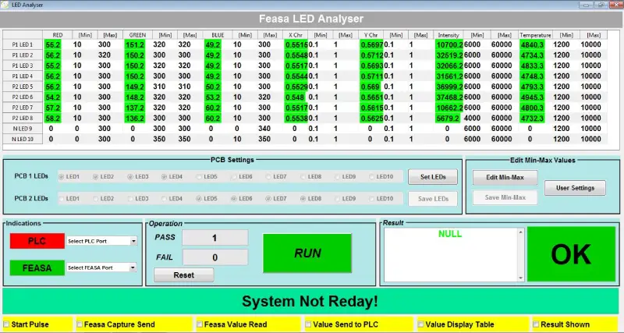The width and height of the screenshot is (624, 333).
Task: Toggle the Value Send to PLC checkbox
Action: coord(308,324)
